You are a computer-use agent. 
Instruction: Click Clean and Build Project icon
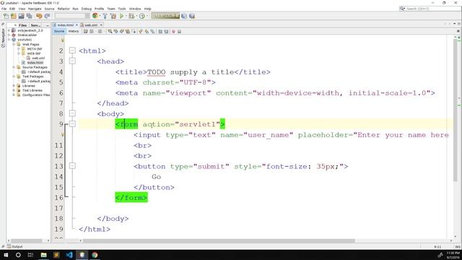113,16
